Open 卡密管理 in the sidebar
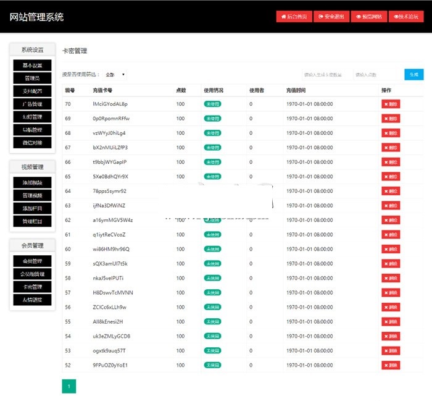 (32, 287)
